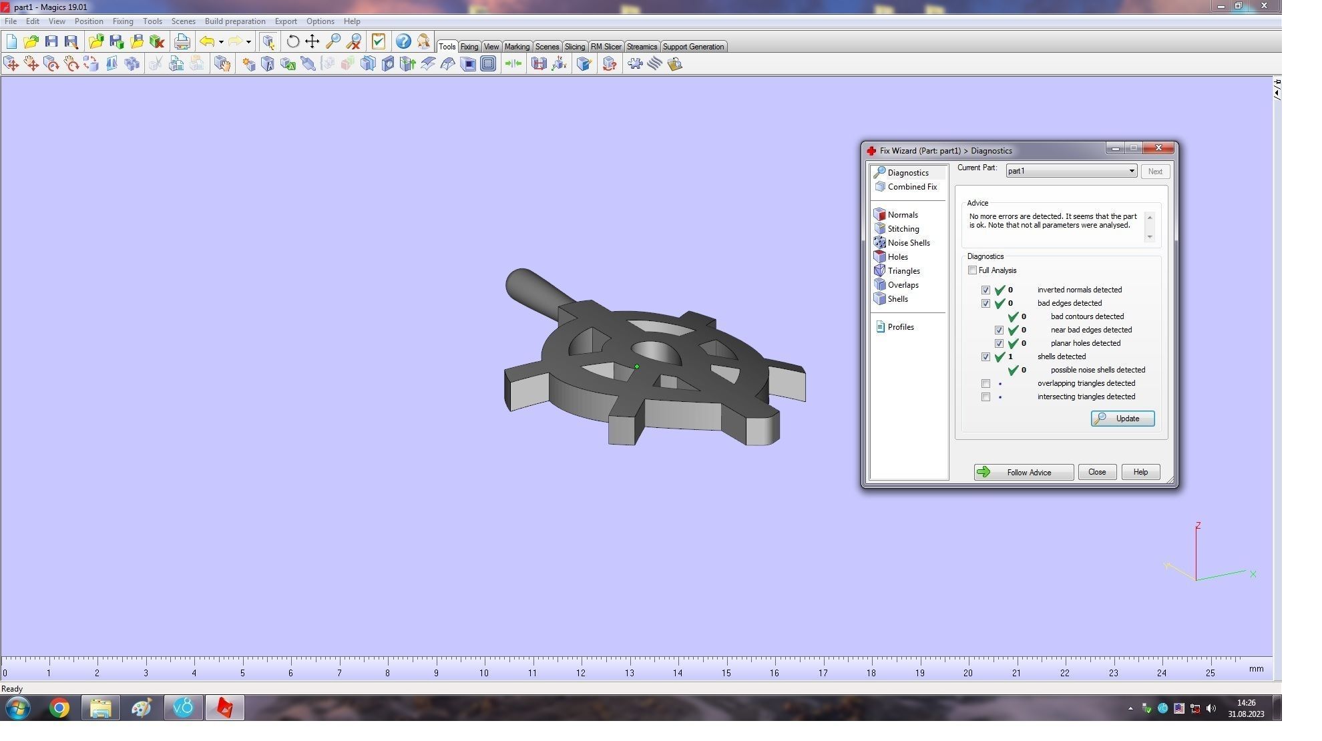
Task: Open the Build preparation menu
Action: pos(234,21)
